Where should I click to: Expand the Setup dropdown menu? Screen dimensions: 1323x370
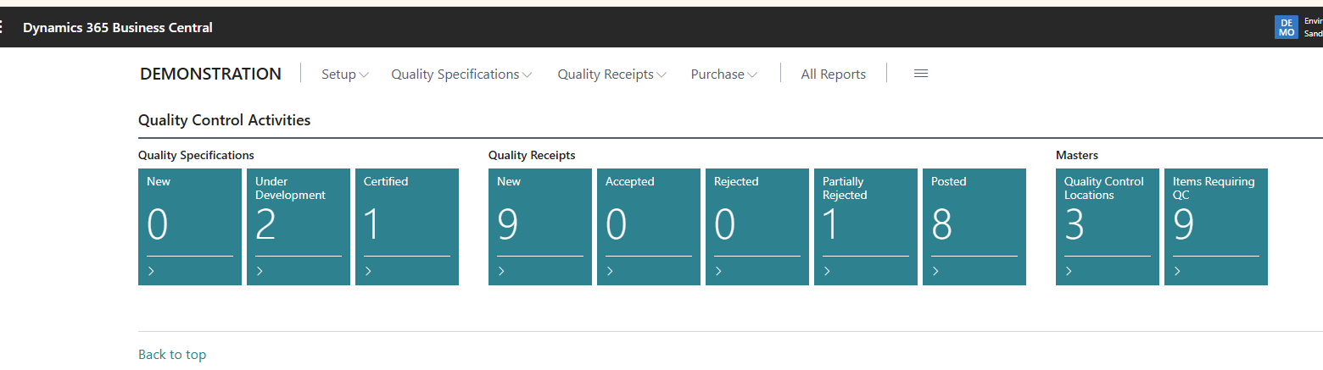(x=344, y=75)
